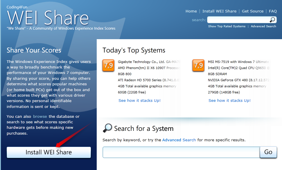Viewport: 282px width, 170px height.
Task: Click 279GB (148GB free) disk entry
Action: [224, 92]
